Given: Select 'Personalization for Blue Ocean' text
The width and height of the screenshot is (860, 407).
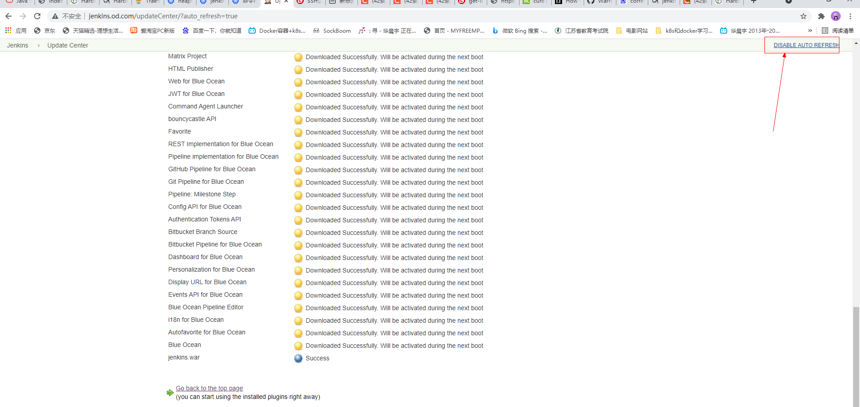Looking at the screenshot, I should tap(211, 269).
